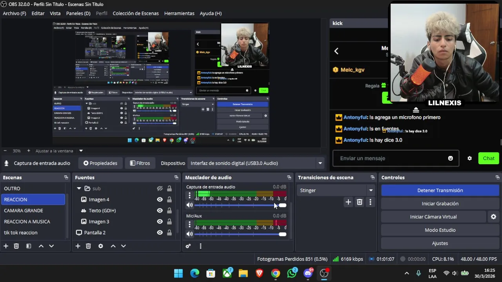Pop out the Fuentes dock
Screen dimensions: 502x282
(x=176, y=177)
